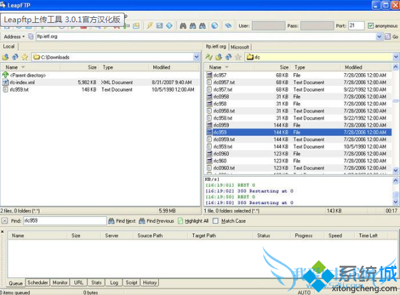Screen dimensions: 400x295
Task: Close the Find bar with the X icon
Action: coord(5,221)
